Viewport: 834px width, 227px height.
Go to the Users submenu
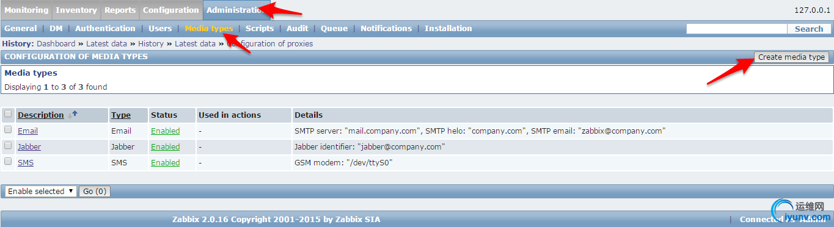[x=160, y=29]
